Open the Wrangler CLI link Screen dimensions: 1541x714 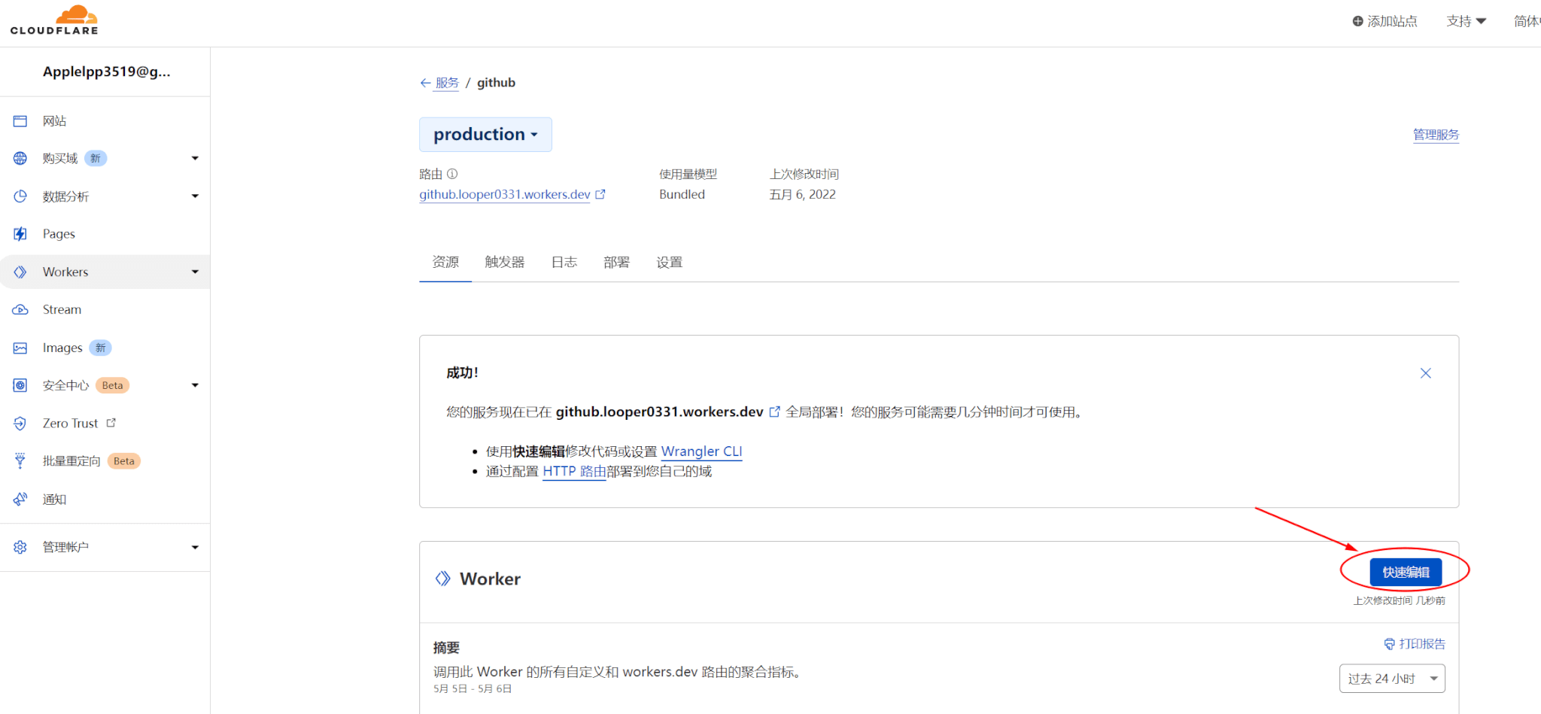pos(701,451)
